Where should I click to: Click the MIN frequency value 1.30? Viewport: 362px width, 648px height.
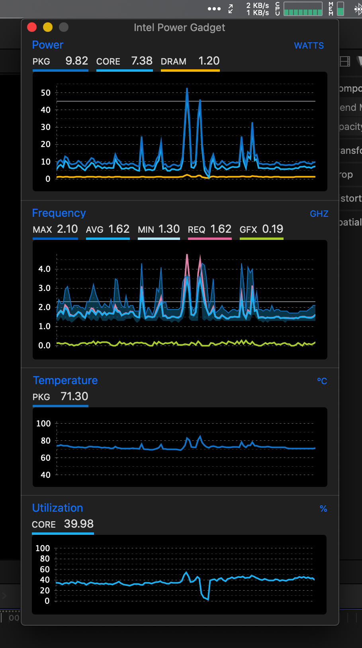click(169, 229)
